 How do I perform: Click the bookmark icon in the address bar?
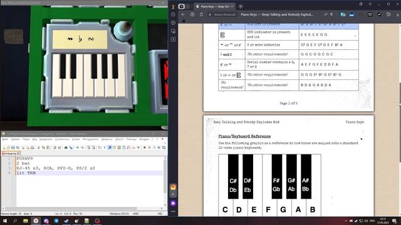(331, 14)
